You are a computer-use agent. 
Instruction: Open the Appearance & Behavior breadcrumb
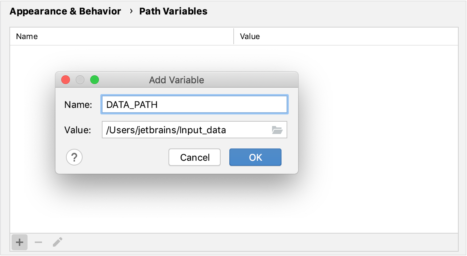(65, 11)
